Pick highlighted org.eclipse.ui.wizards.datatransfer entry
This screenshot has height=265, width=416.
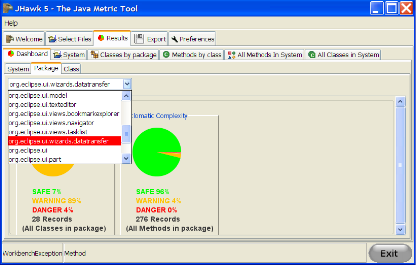(64, 141)
